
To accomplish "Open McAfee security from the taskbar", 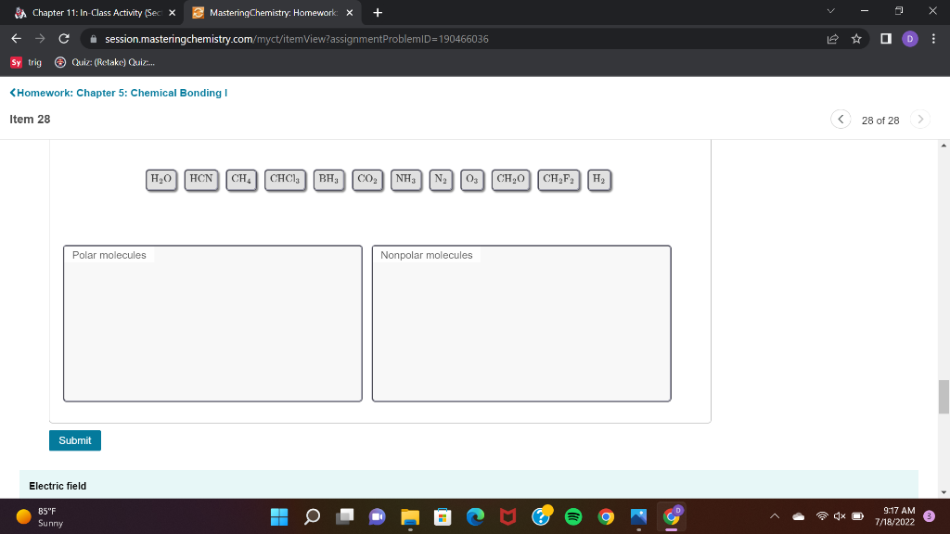I will [508, 515].
